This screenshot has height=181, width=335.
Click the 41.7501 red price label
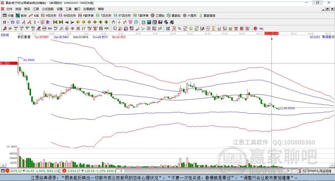(9, 63)
